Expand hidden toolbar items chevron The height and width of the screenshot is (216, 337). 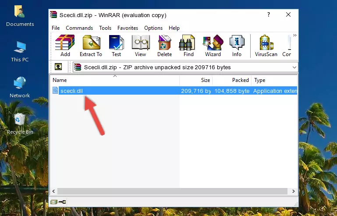pos(294,35)
